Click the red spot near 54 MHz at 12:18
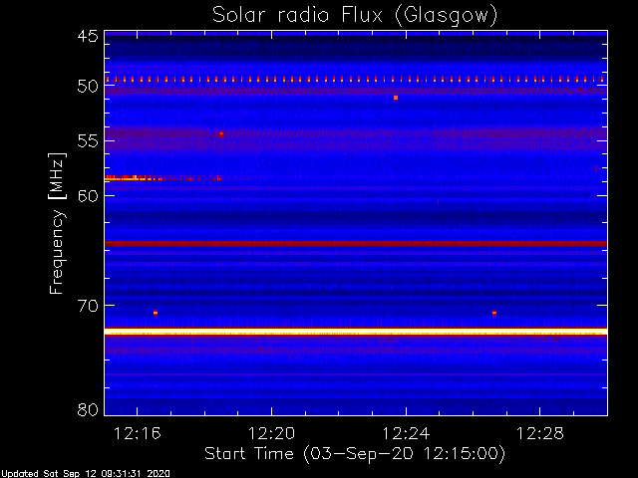This screenshot has height=478, width=638. pyautogui.click(x=221, y=134)
